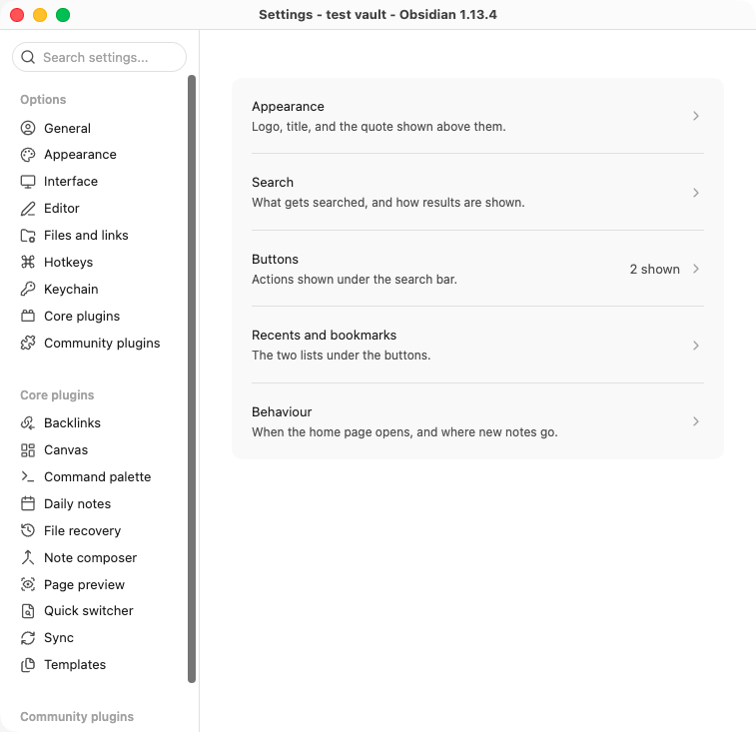Click 'What gets searched' description text
The height and width of the screenshot is (732, 756).
[388, 203]
